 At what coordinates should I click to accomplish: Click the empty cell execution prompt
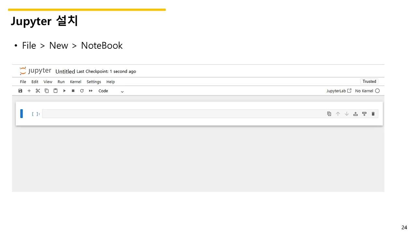click(x=36, y=114)
